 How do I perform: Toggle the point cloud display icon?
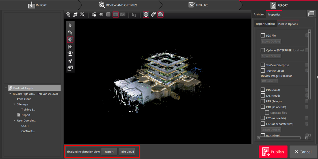click(160, 14)
